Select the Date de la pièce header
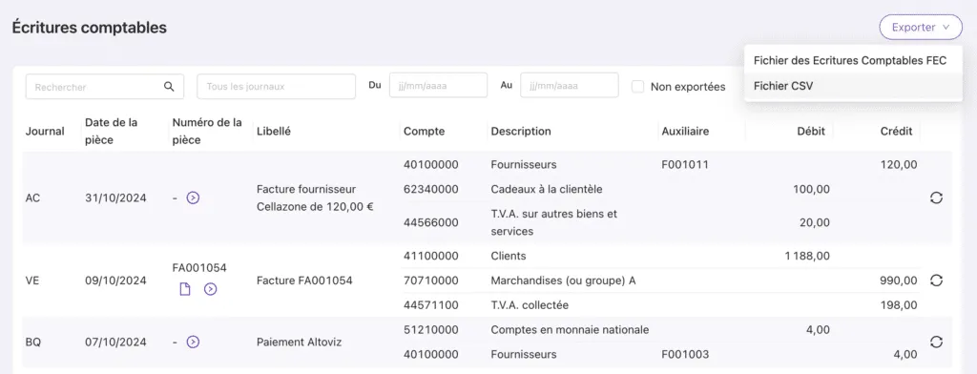The image size is (977, 374). [112, 132]
